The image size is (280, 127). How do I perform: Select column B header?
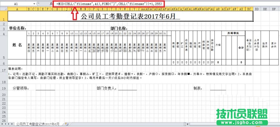pos(29,9)
